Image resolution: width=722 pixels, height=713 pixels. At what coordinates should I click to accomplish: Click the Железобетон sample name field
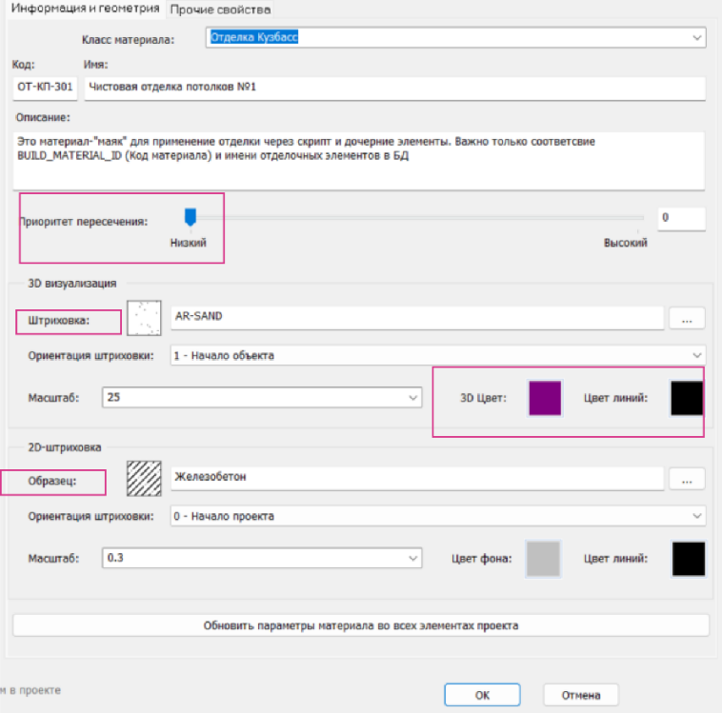pyautogui.click(x=416, y=478)
